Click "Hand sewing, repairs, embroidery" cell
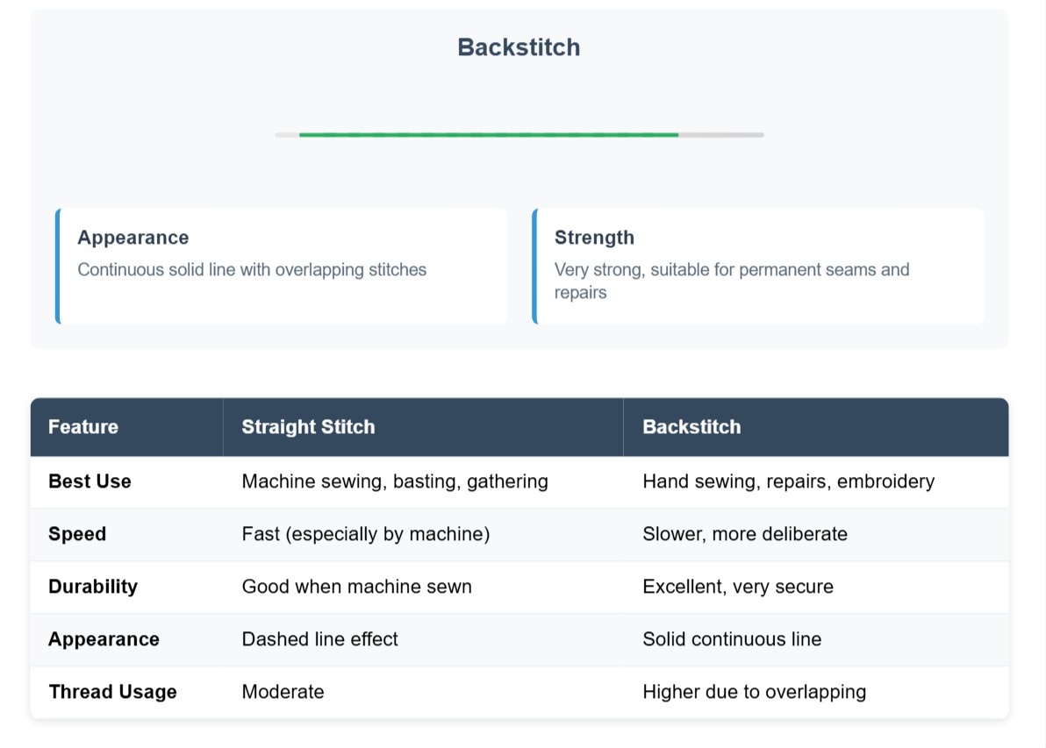 [788, 481]
